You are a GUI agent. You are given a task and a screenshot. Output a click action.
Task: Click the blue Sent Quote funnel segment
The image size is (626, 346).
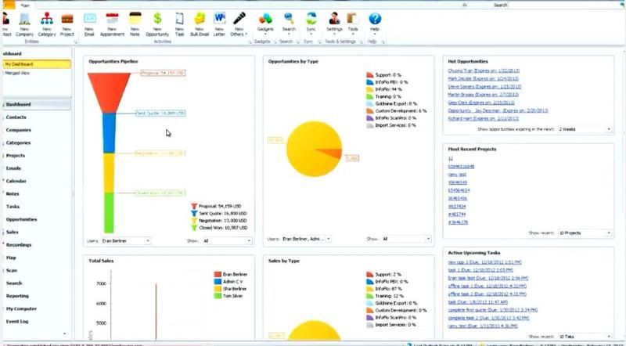pos(109,133)
